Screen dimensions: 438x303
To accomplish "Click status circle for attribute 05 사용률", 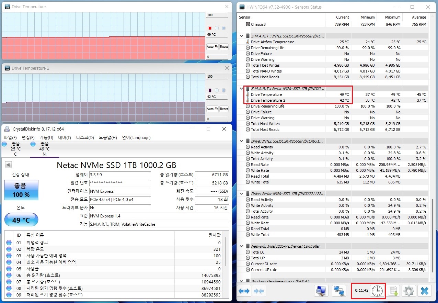I will point(9,269).
